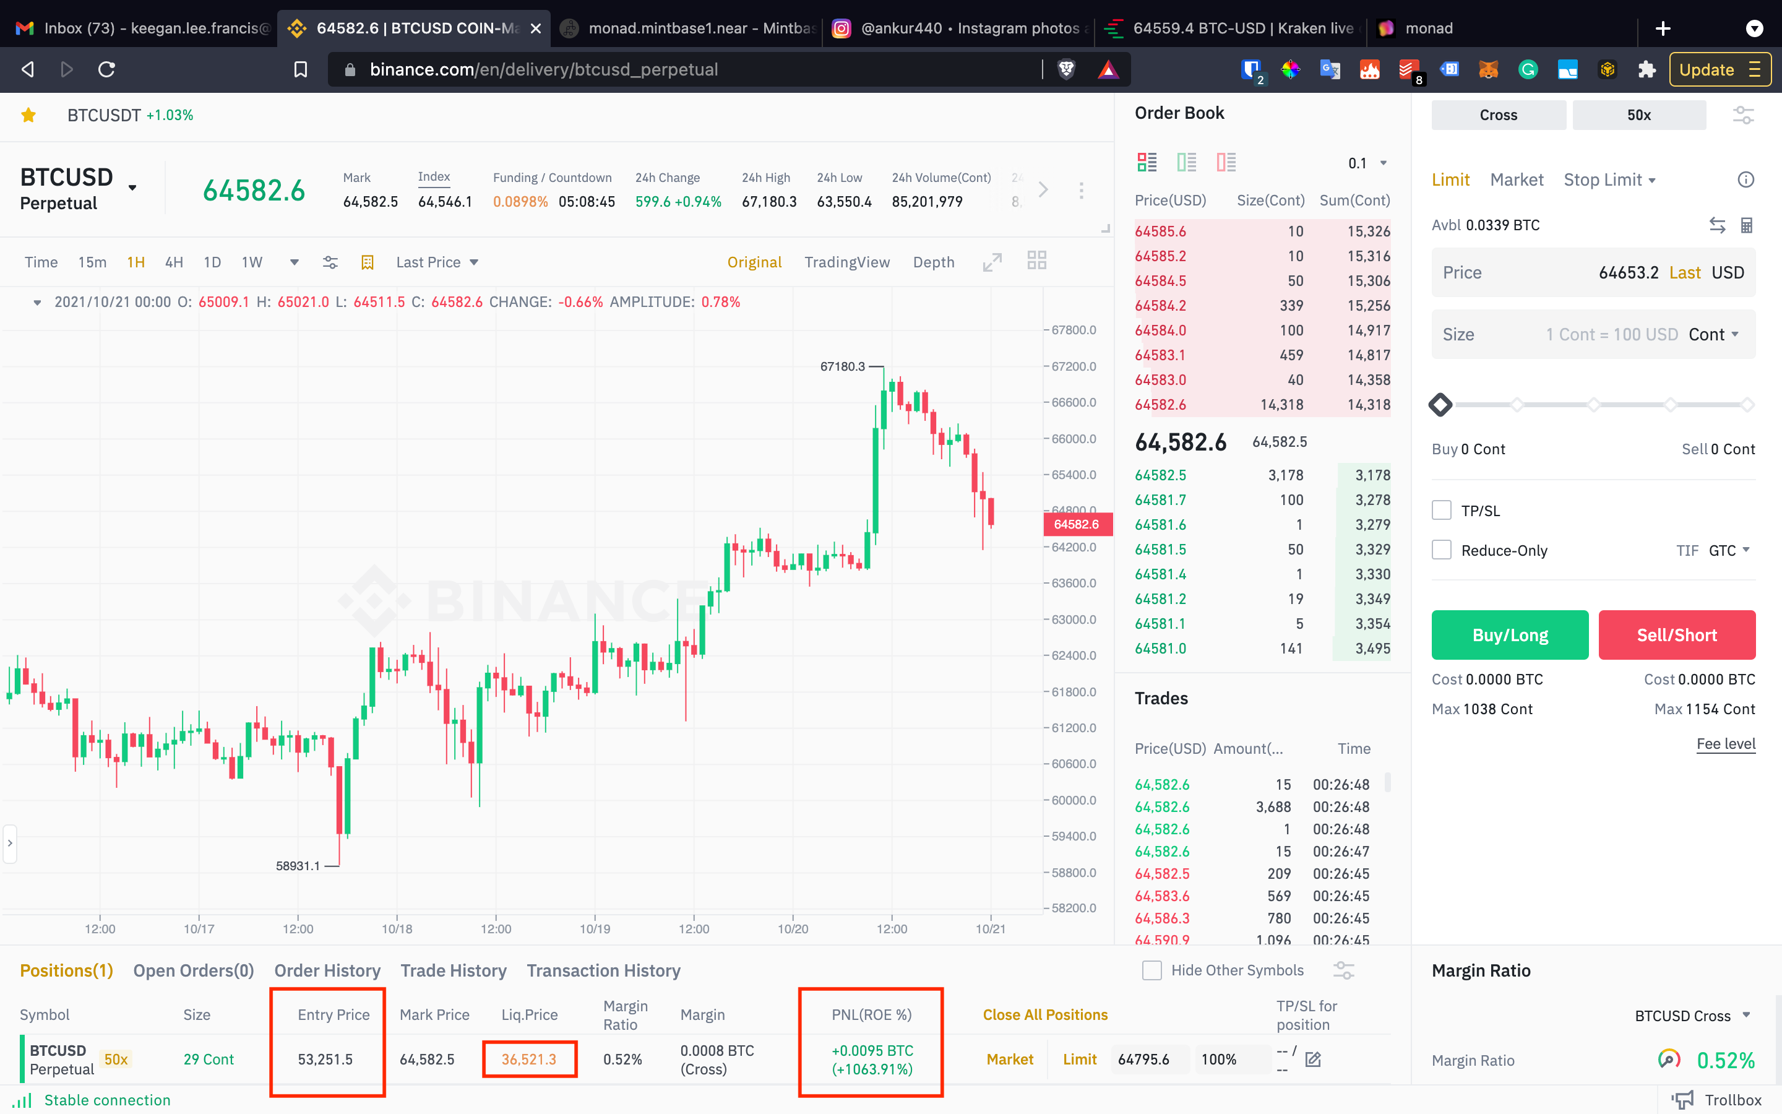
Task: Switch to the multi-chart grid layout
Action: tap(1037, 260)
